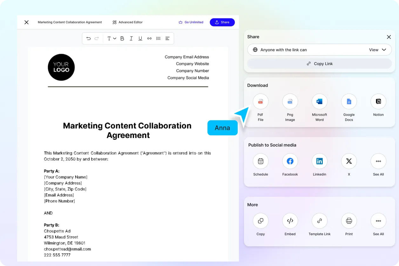Toggle bold formatting
The image size is (399, 266).
tap(122, 38)
